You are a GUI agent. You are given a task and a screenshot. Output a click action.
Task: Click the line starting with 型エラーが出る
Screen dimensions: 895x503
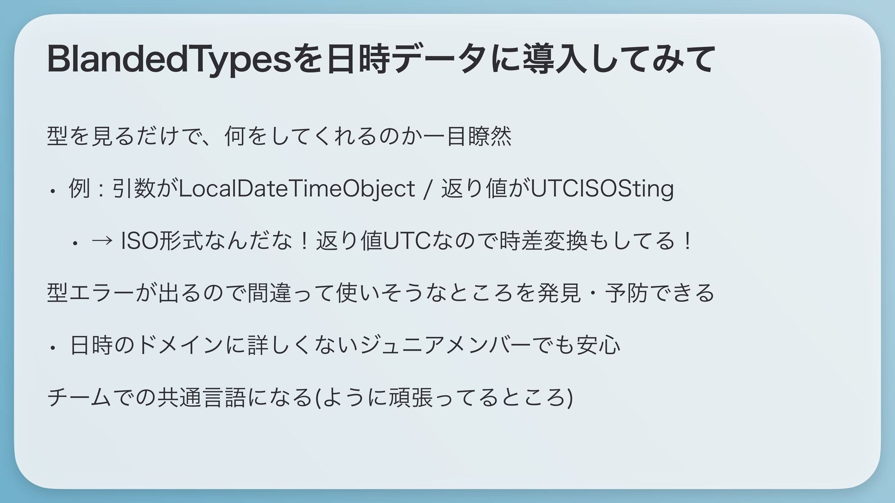(x=380, y=293)
